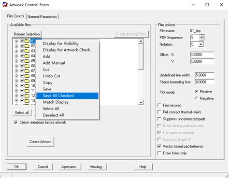Viewport: 229px width, 178px height.
Task: Uncheck the checkbox for film 01
Action: click(x=22, y=41)
